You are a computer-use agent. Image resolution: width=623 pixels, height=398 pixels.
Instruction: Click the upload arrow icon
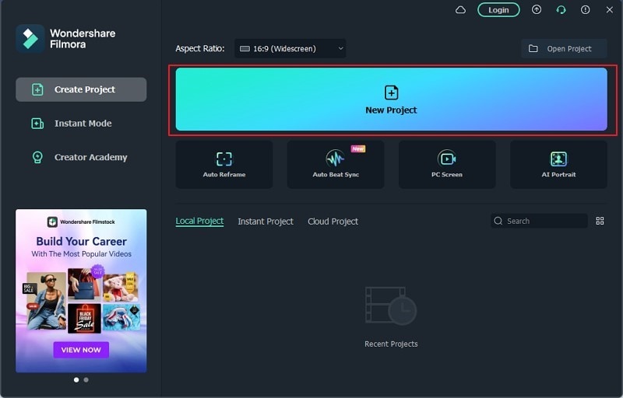[x=537, y=10]
